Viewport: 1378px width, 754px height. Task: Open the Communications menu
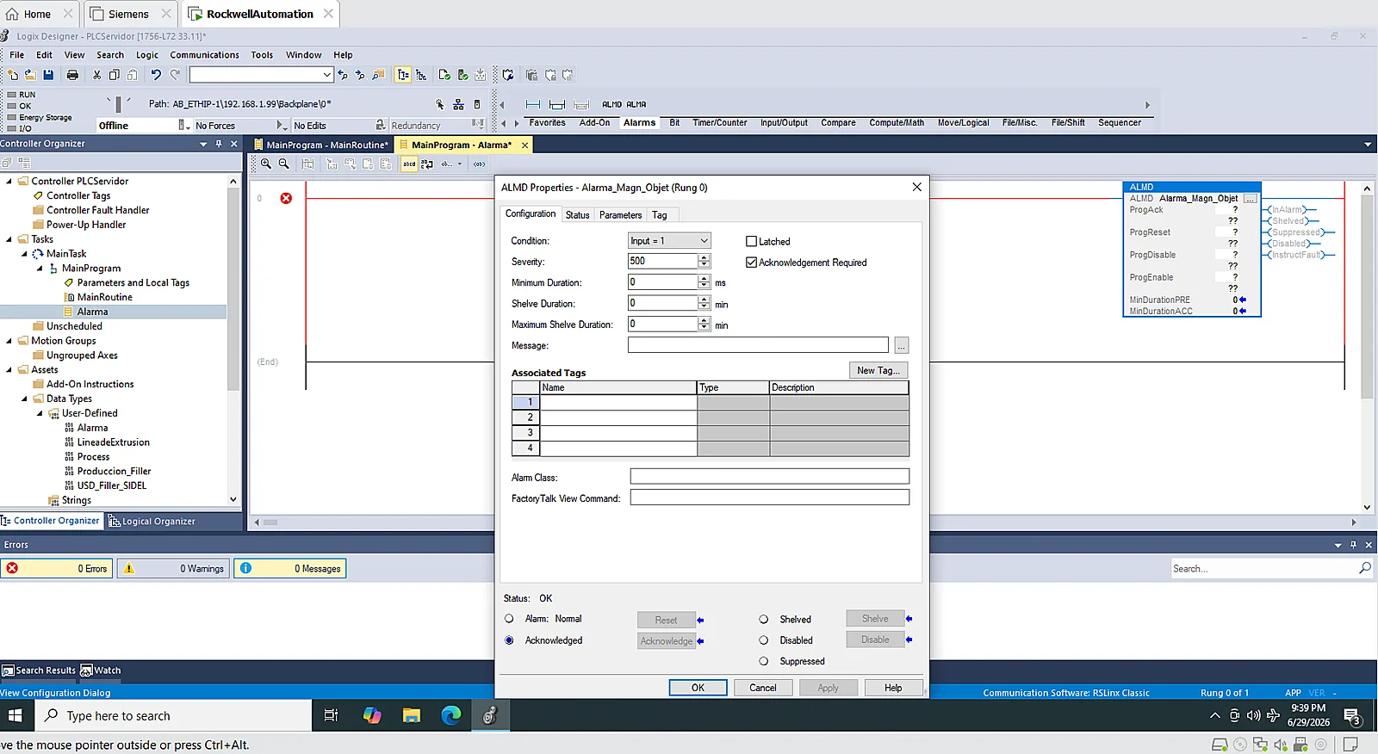204,55
